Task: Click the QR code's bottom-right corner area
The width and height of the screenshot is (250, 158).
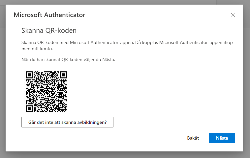Action: (63, 108)
